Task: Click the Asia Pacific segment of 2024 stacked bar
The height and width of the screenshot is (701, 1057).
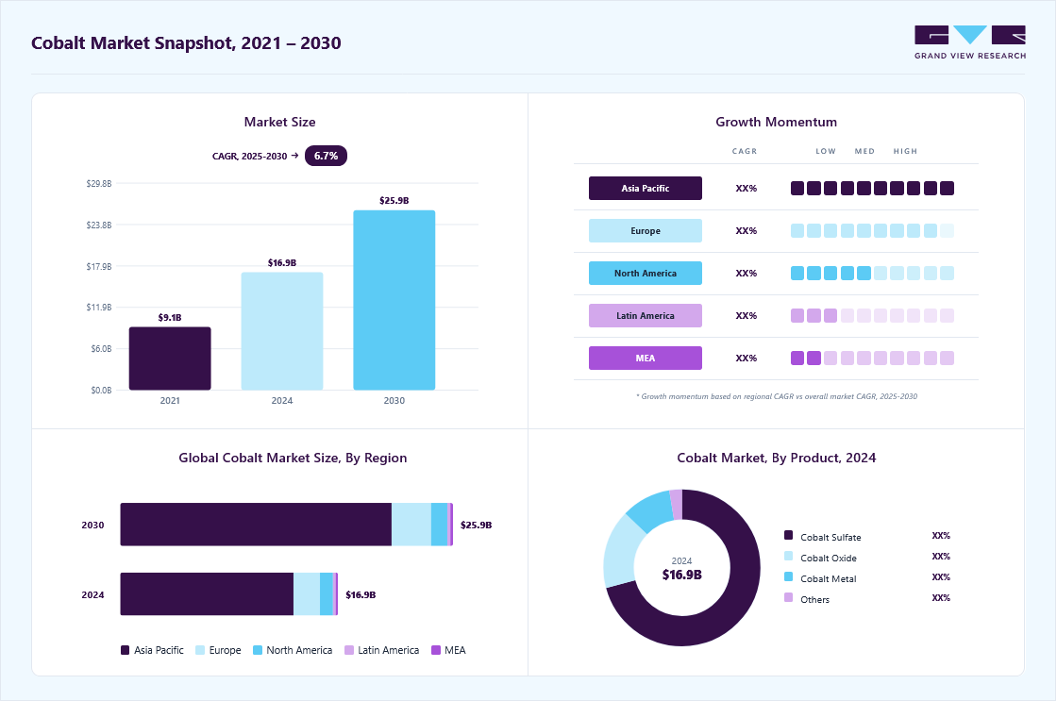Action: 207,593
